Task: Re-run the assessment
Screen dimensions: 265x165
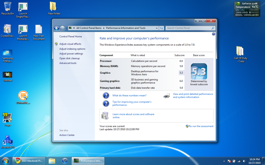Action: [x=201, y=126]
